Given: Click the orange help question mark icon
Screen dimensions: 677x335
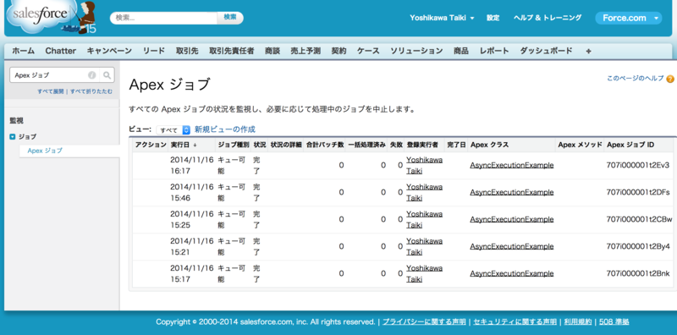Looking at the screenshot, I should (670, 79).
